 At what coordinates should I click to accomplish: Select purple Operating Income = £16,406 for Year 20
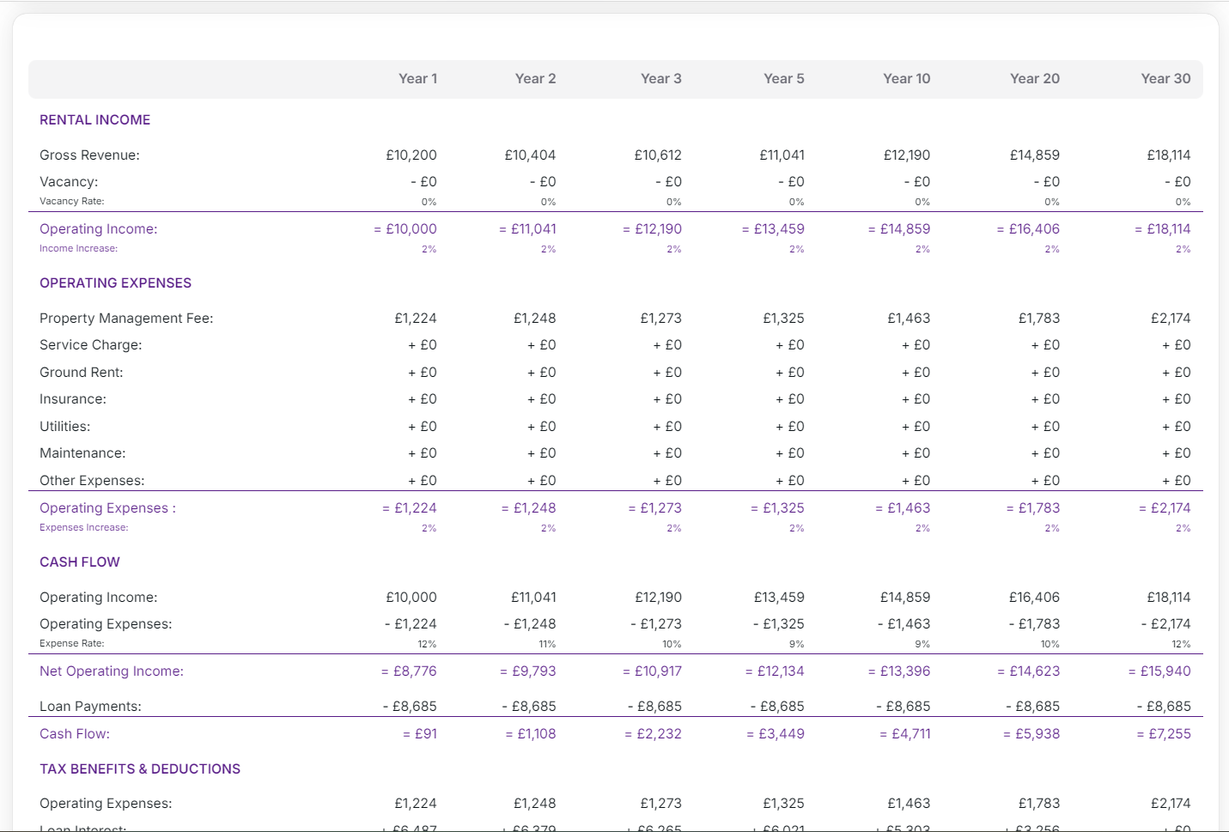coord(1028,229)
